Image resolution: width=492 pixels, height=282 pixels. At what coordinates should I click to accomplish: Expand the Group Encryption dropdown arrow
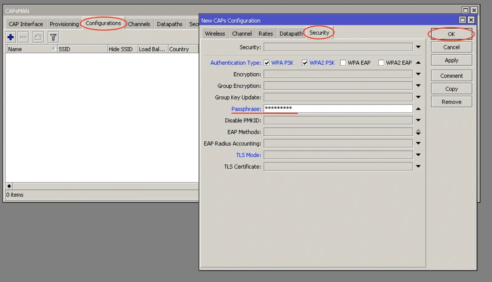click(418, 86)
